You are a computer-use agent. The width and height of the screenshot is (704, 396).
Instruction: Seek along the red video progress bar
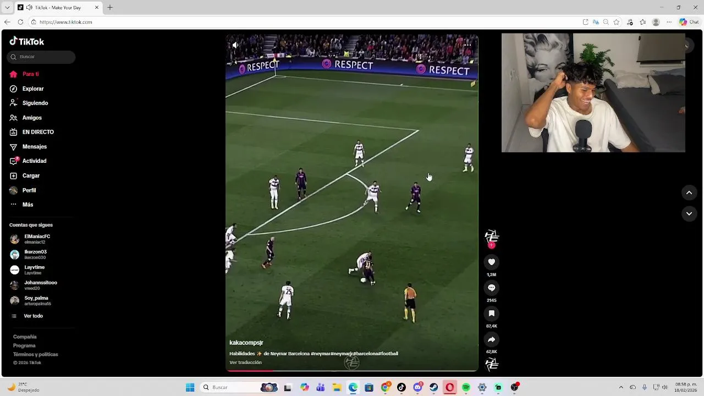352,371
